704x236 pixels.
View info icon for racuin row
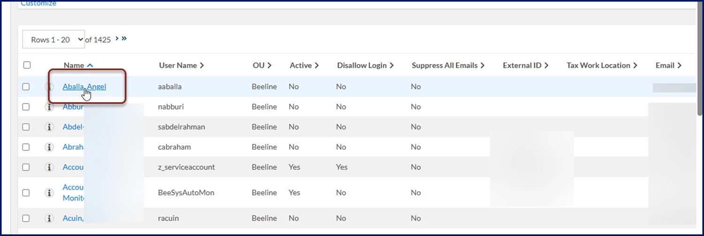click(49, 218)
